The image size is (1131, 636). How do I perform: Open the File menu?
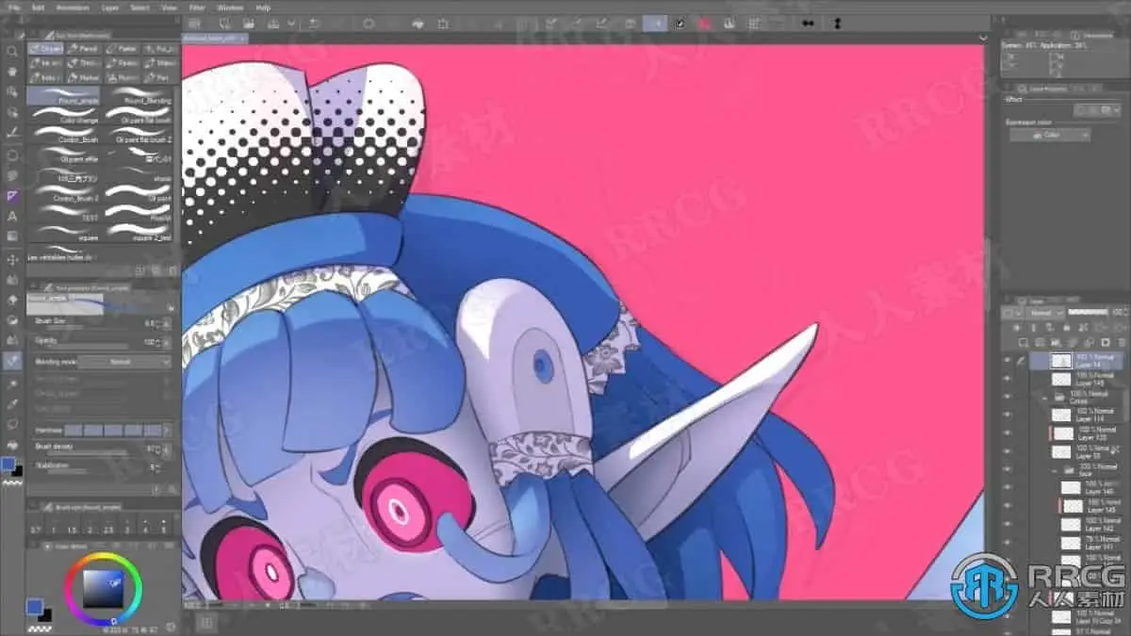(x=13, y=7)
